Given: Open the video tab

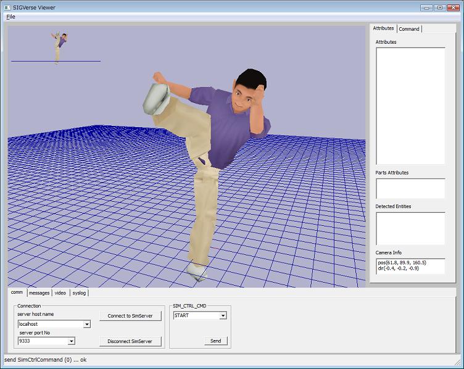Looking at the screenshot, I should (60, 292).
